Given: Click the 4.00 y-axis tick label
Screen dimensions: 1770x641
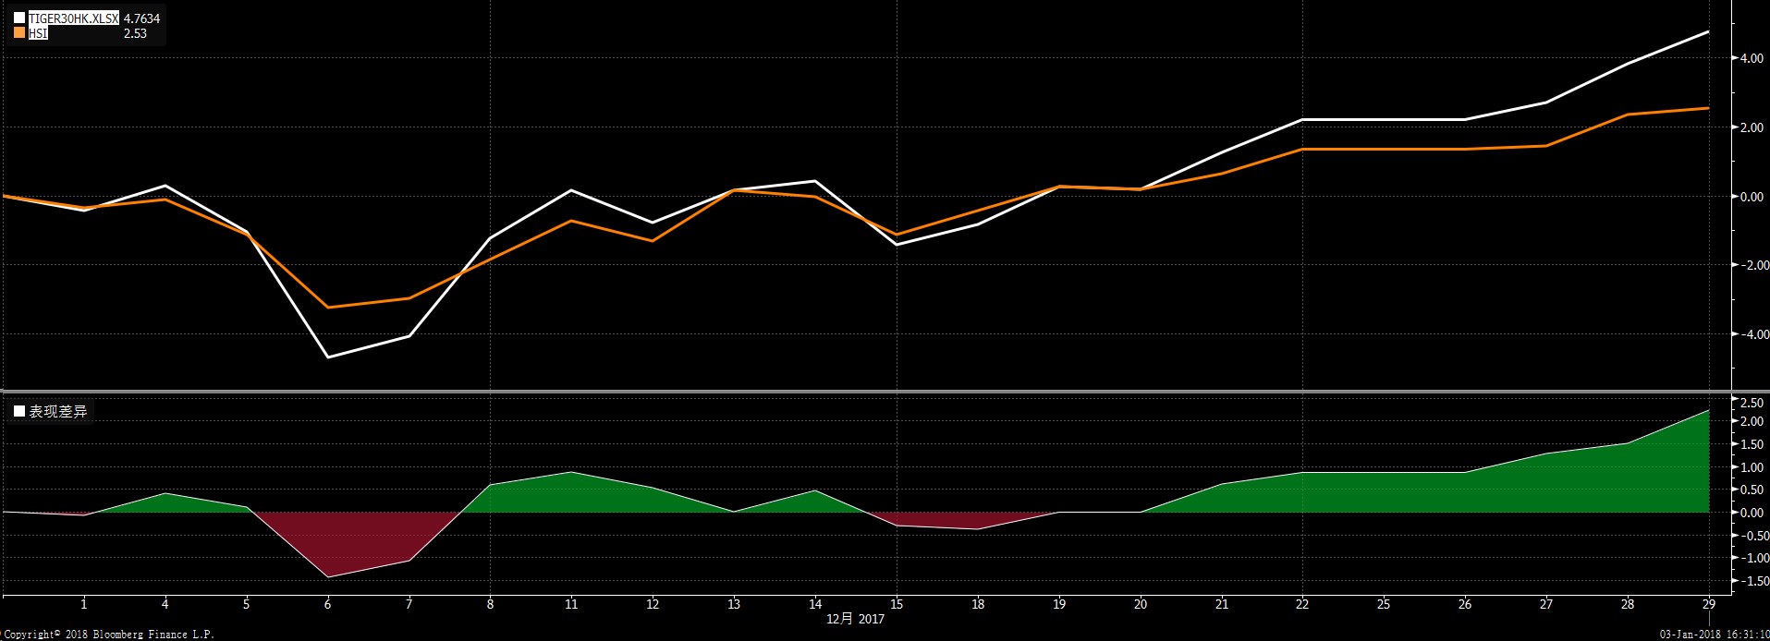Looking at the screenshot, I should pyautogui.click(x=1751, y=58).
